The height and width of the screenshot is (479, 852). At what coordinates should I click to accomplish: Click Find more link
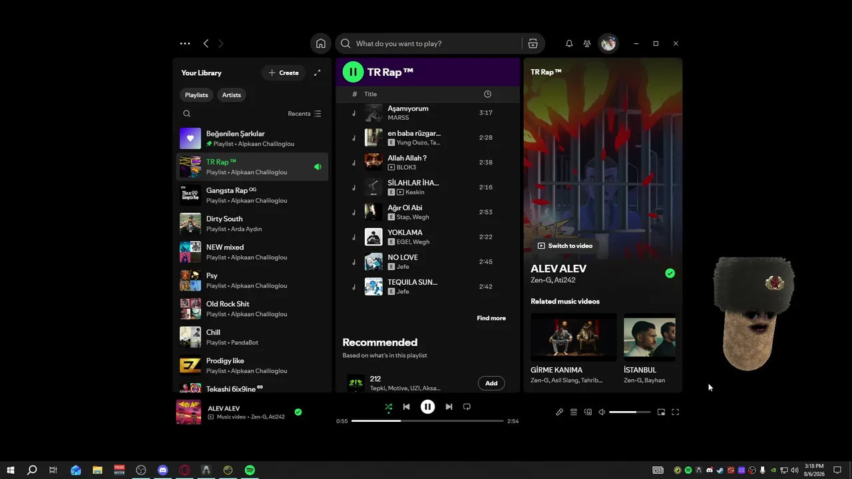coord(491,318)
